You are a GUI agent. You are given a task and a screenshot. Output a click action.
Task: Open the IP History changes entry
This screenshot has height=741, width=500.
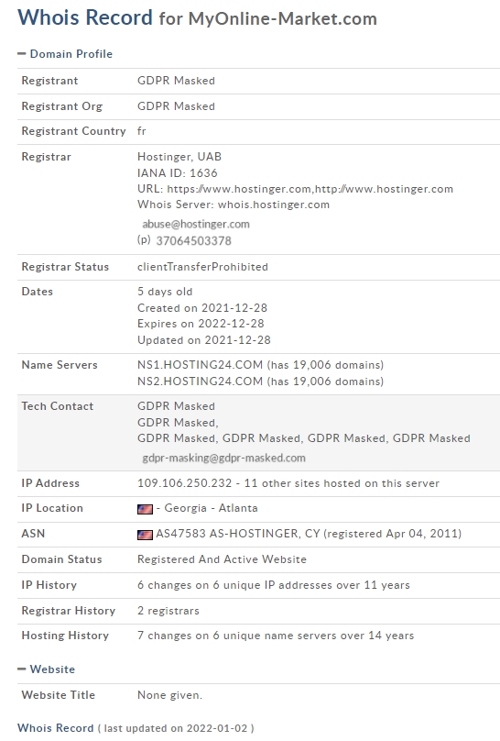click(x=274, y=585)
